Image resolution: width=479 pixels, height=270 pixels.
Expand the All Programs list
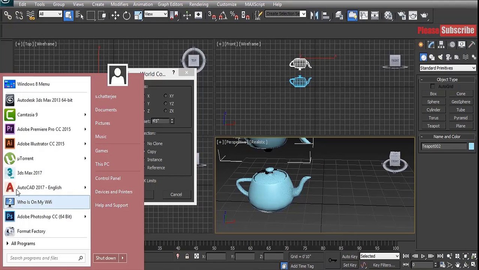23,244
